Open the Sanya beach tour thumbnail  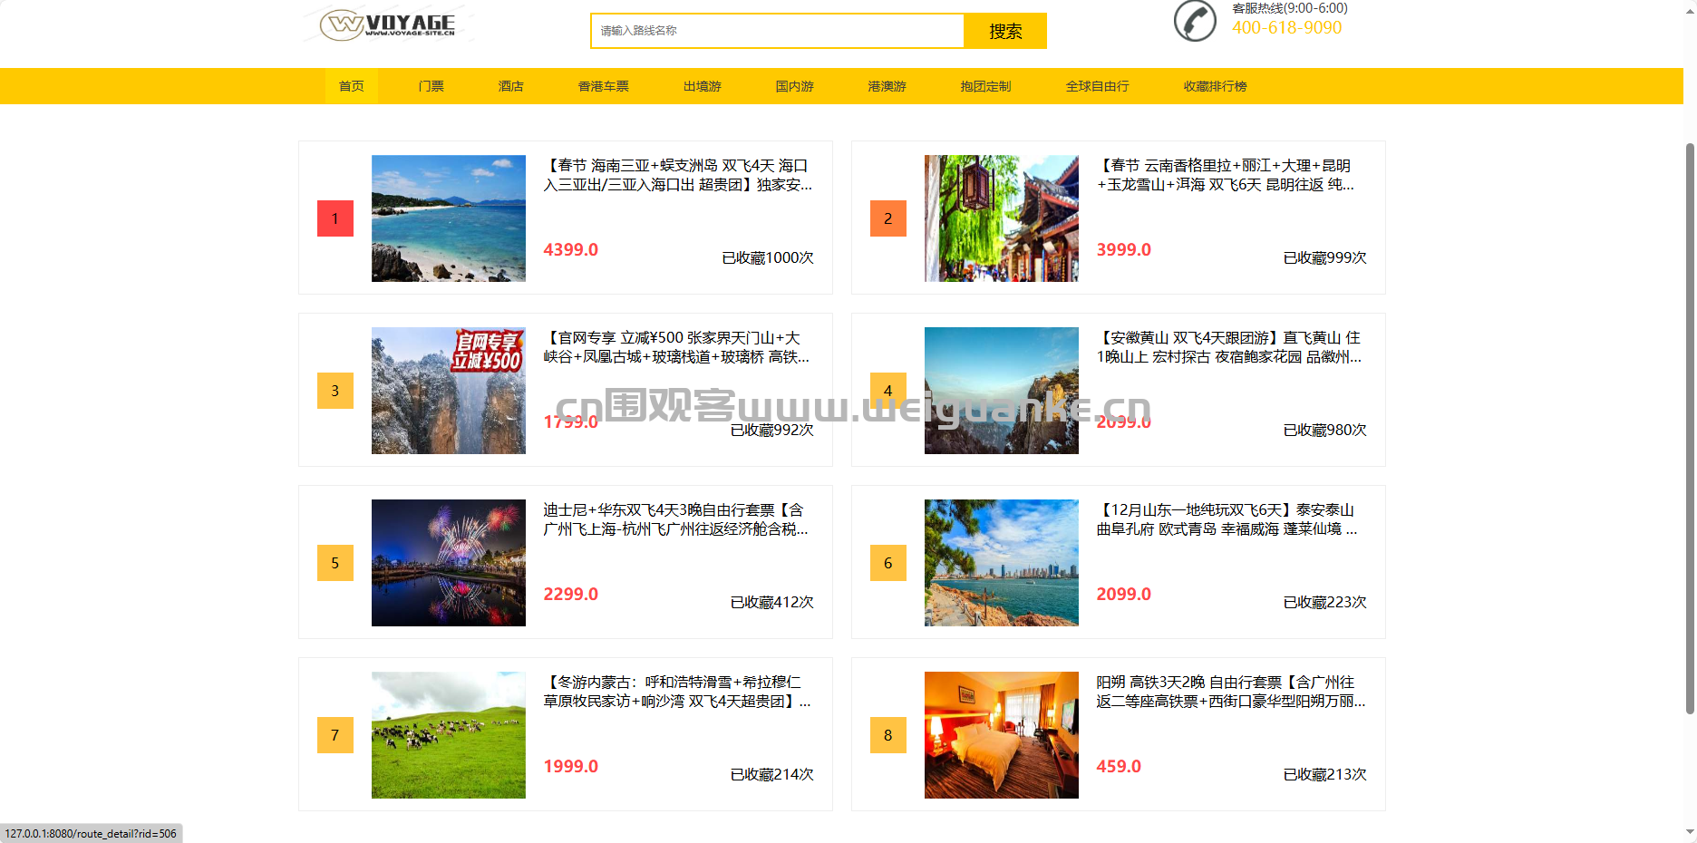pos(449,218)
